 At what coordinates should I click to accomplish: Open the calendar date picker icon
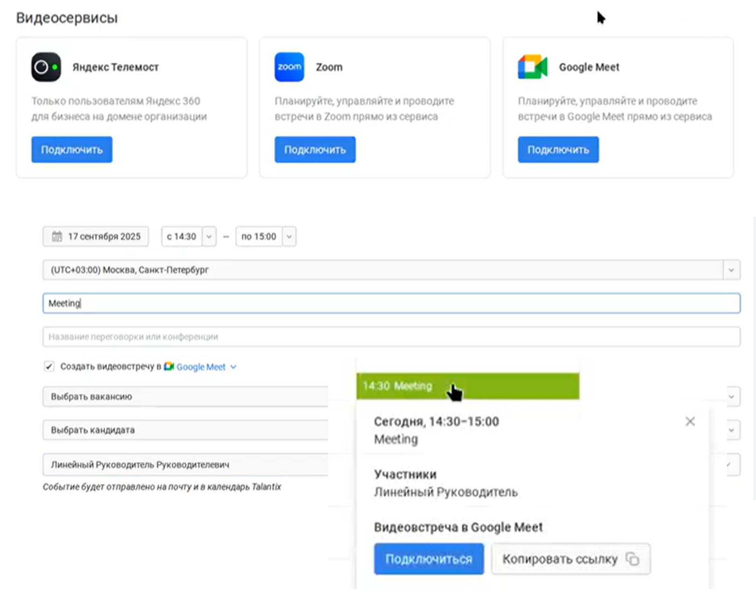[x=57, y=236]
